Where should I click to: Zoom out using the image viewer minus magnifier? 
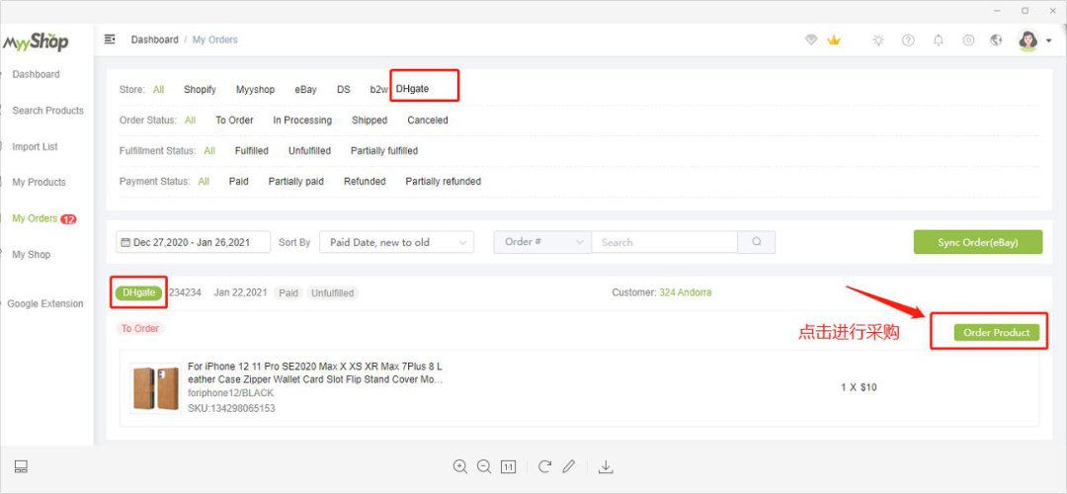[484, 466]
